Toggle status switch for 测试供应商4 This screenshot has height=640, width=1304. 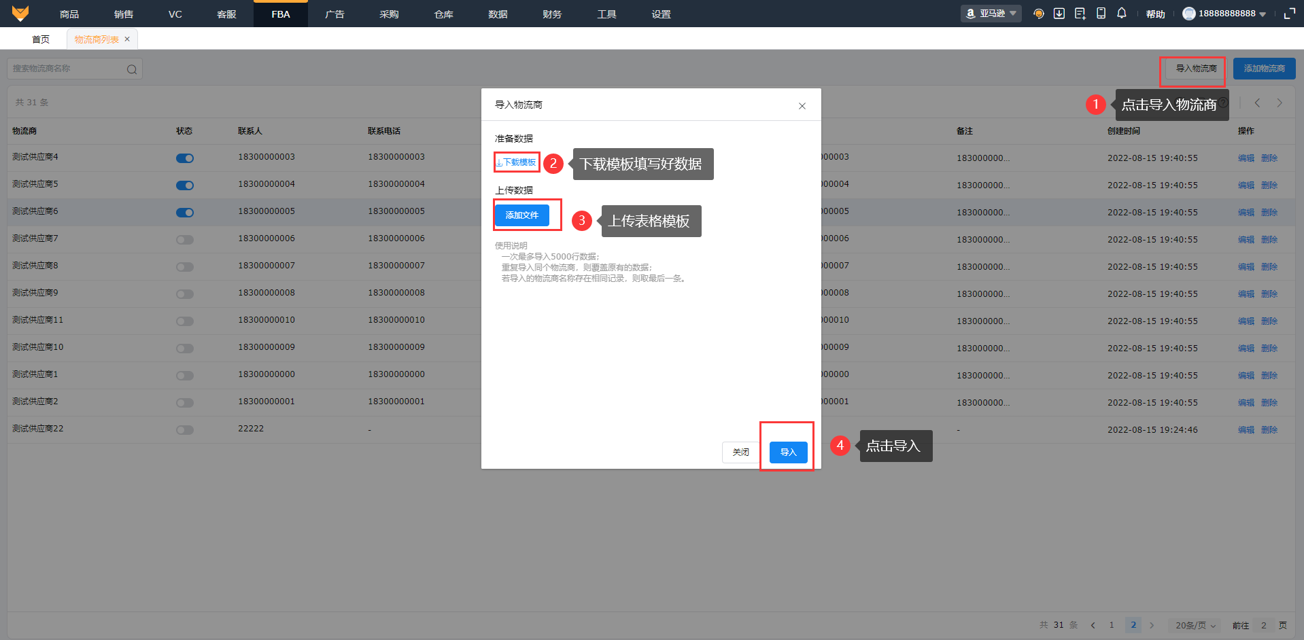pyautogui.click(x=185, y=158)
